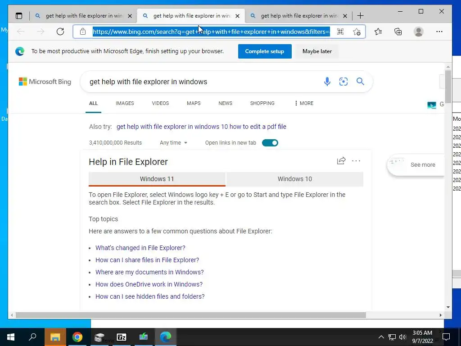Open taskbar search magnifier

32,337
